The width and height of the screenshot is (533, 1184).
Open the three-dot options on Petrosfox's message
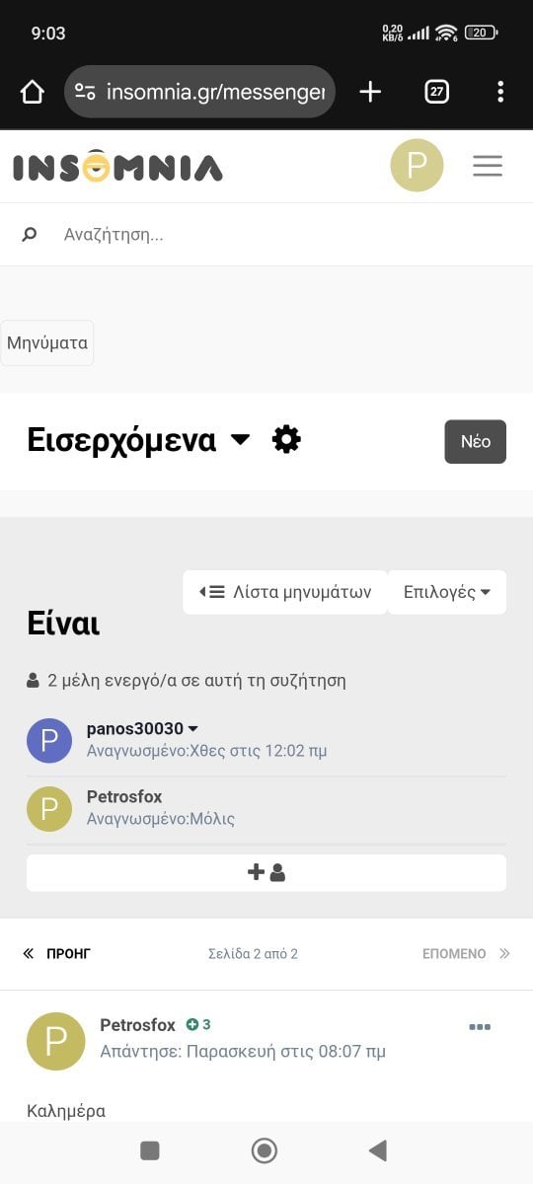pos(480,1027)
